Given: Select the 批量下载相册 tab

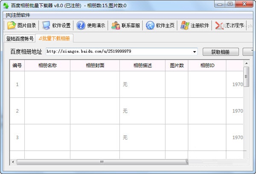Looking at the screenshot, I should 54,38.
